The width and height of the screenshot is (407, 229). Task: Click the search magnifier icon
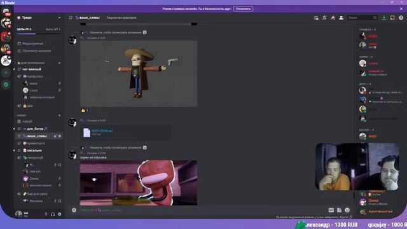point(375,18)
